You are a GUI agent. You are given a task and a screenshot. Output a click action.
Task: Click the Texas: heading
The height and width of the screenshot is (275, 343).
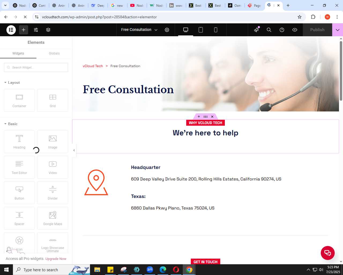click(138, 196)
